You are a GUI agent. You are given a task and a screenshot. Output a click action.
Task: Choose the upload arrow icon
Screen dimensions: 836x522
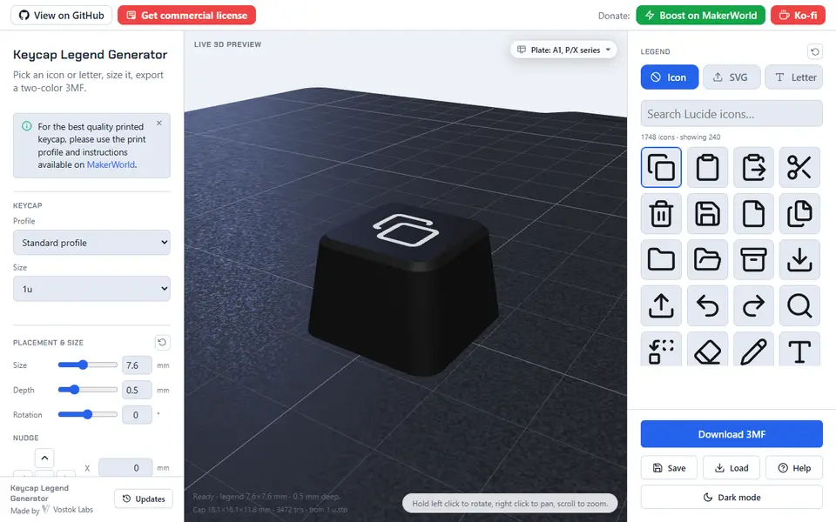coord(661,305)
